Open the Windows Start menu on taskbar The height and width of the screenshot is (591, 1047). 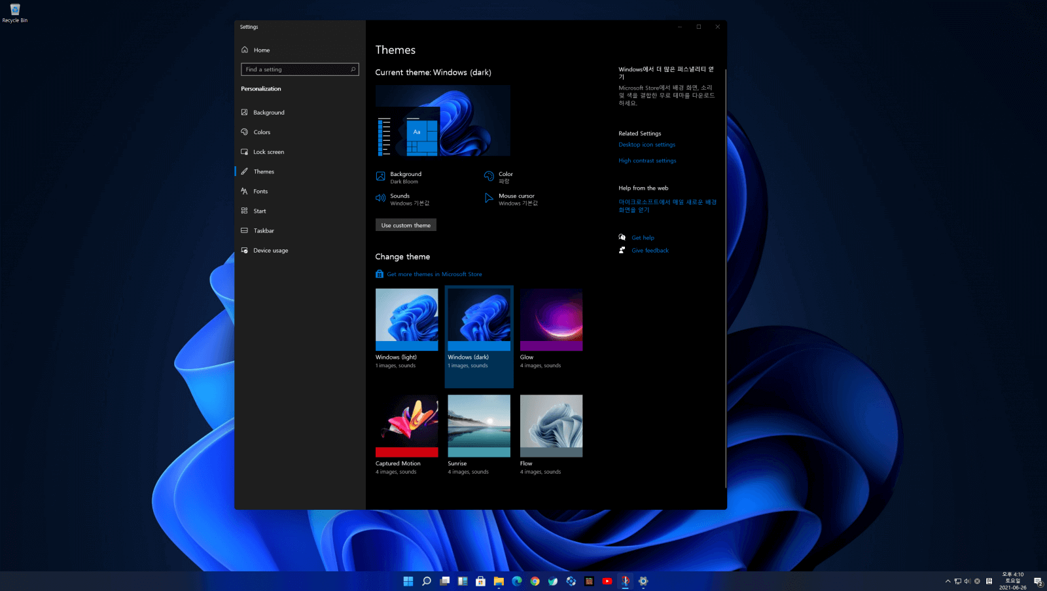point(408,581)
